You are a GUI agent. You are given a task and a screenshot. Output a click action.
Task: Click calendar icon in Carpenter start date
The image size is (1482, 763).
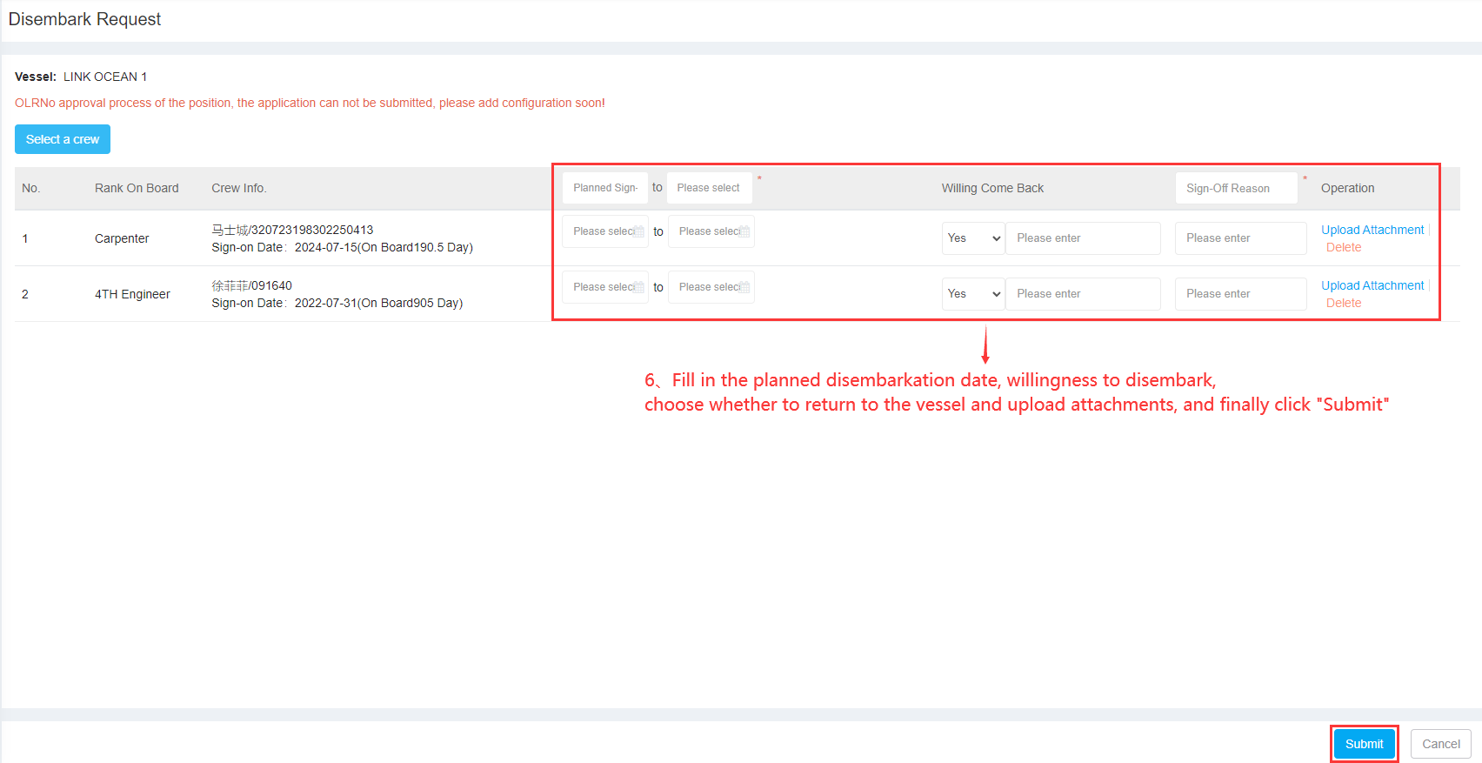point(639,231)
